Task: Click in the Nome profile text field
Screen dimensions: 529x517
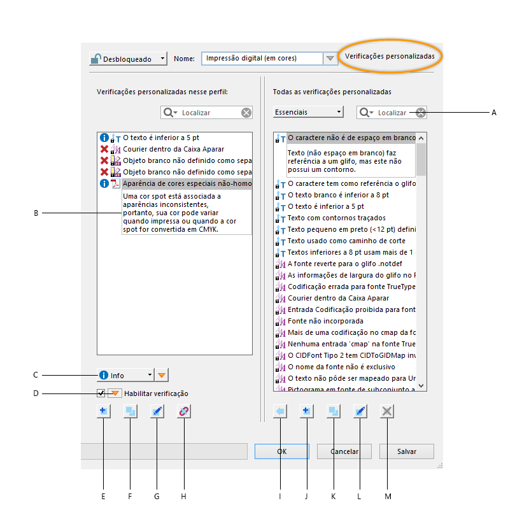Action: click(x=262, y=59)
